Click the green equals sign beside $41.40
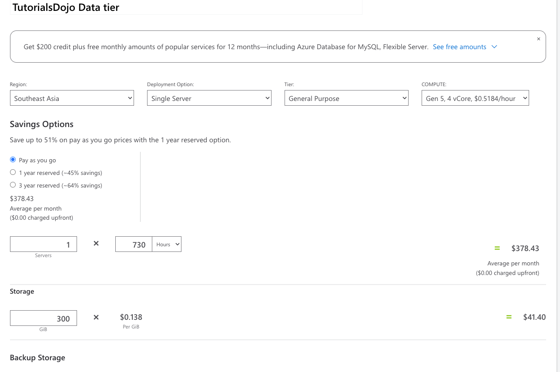Image resolution: width=560 pixels, height=372 pixels. (509, 317)
